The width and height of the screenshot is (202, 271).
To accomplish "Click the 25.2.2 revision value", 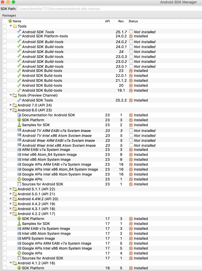I will pos(121,100).
